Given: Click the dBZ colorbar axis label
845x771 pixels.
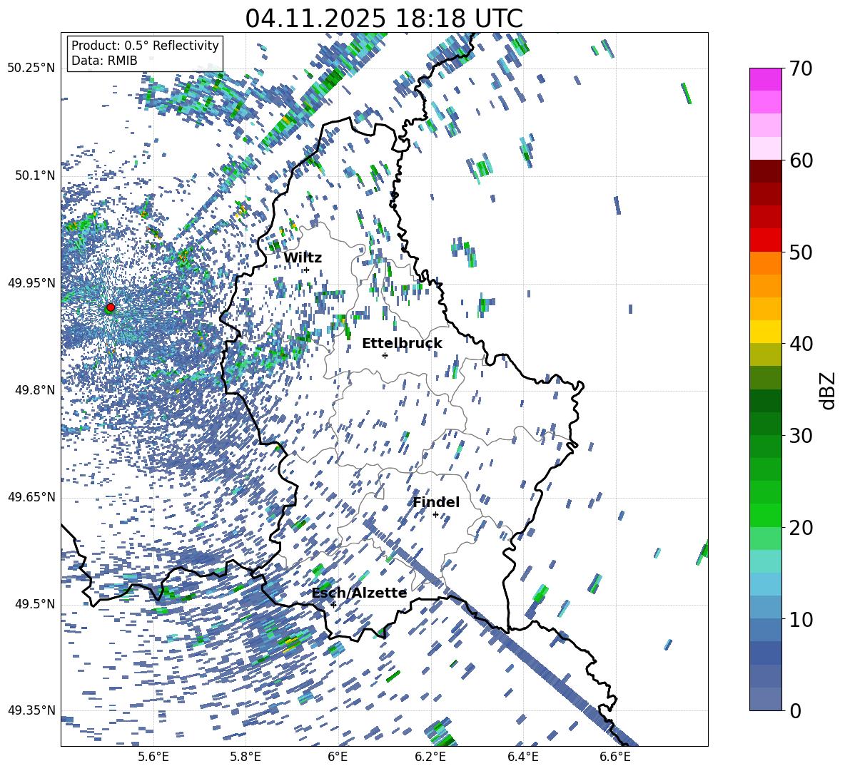Looking at the screenshot, I should 828,390.
